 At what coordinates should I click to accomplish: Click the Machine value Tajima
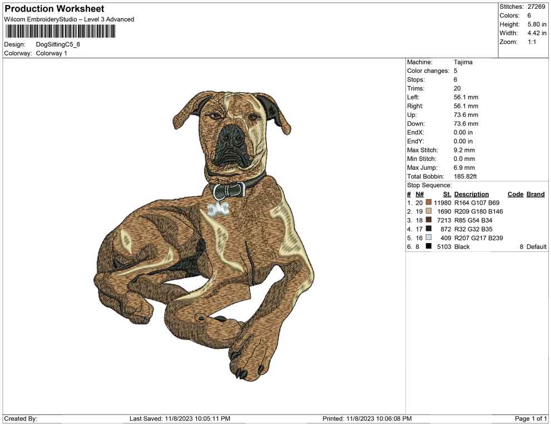(x=463, y=62)
